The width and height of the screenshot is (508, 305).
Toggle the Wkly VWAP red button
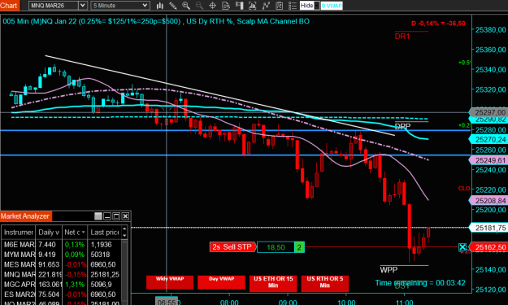point(170,282)
